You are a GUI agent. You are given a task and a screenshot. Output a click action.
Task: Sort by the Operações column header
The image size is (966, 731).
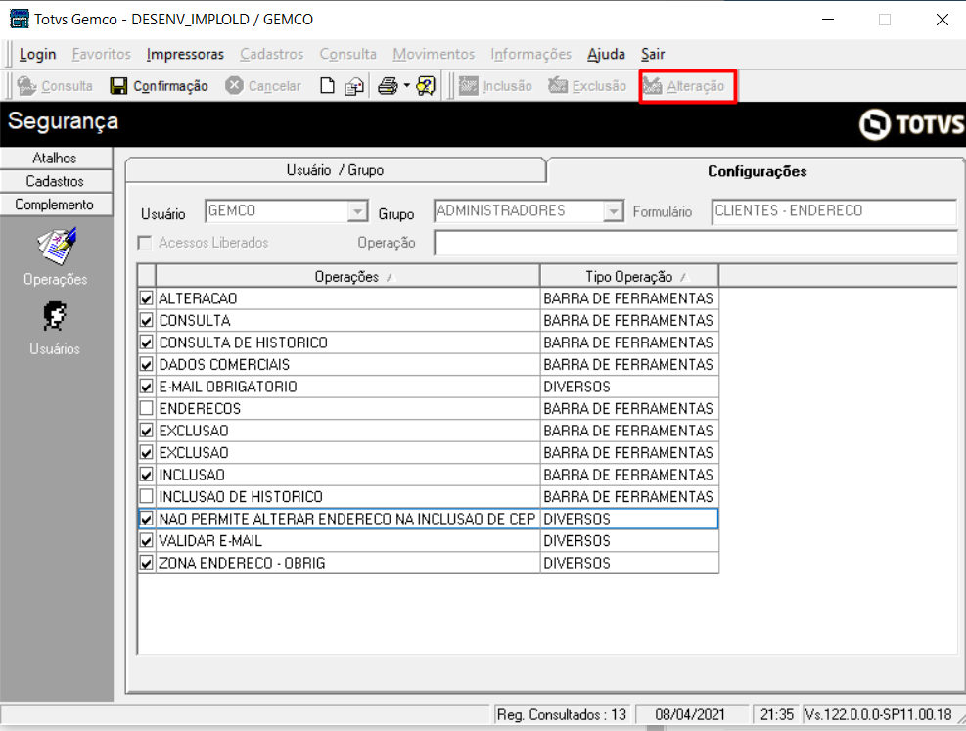pos(347,277)
